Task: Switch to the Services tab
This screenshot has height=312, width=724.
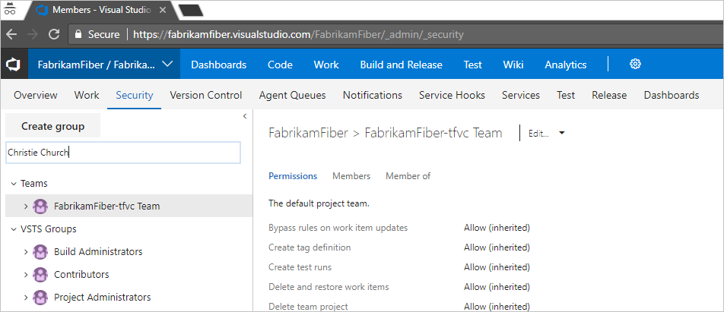Action: (x=521, y=95)
